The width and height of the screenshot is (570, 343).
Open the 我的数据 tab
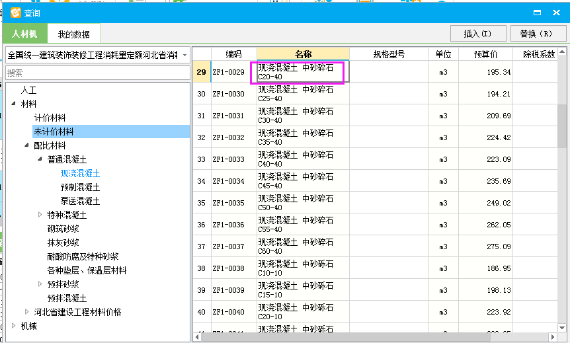pos(73,34)
